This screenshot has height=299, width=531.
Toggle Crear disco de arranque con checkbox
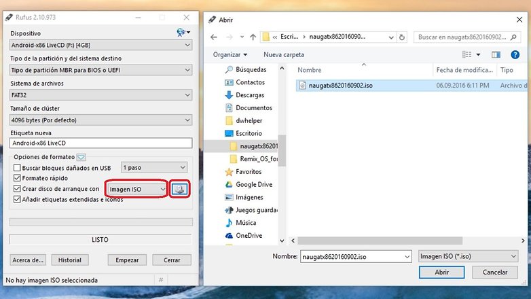coord(17,188)
